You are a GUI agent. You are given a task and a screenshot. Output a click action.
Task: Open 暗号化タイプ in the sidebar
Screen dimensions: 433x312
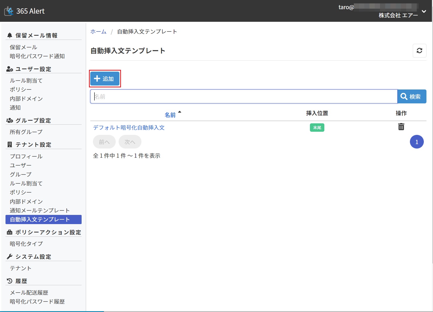click(x=26, y=244)
